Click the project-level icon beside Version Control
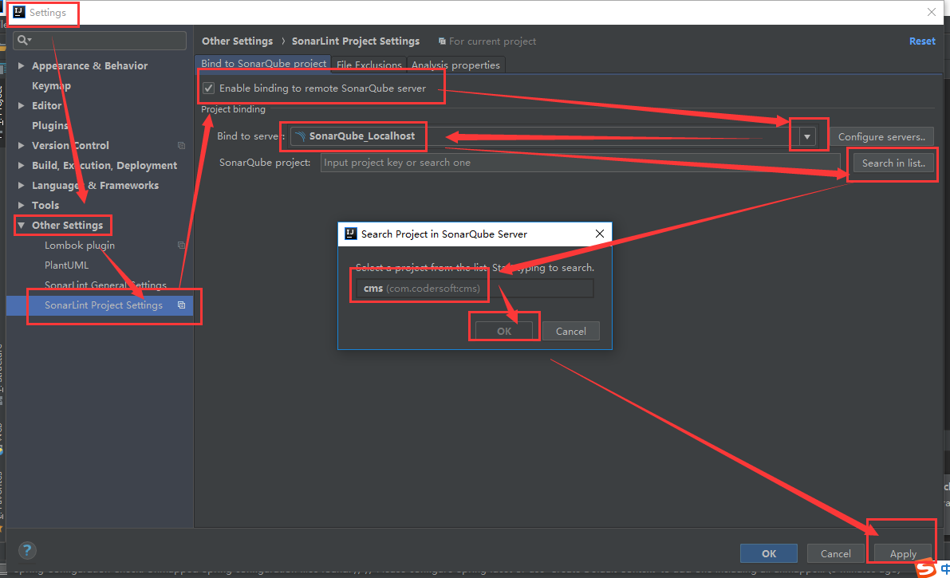The width and height of the screenshot is (950, 578). click(181, 145)
